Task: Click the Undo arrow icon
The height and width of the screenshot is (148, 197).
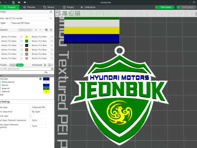Action: [x=19, y=2]
